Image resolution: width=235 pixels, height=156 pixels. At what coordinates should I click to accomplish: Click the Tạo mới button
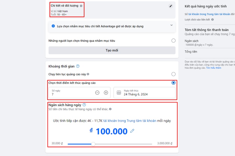(112, 50)
